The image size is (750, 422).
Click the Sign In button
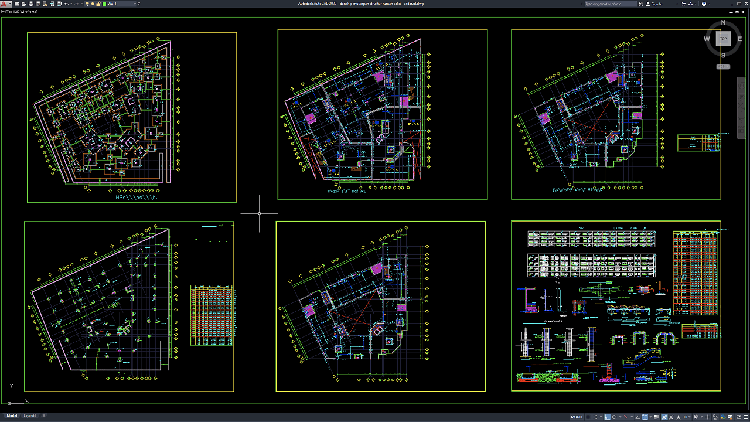(x=657, y=4)
